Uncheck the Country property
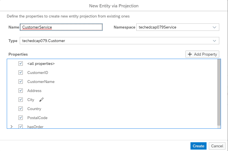Image resolution: width=228 pixels, height=151 pixels. [x=21, y=109]
